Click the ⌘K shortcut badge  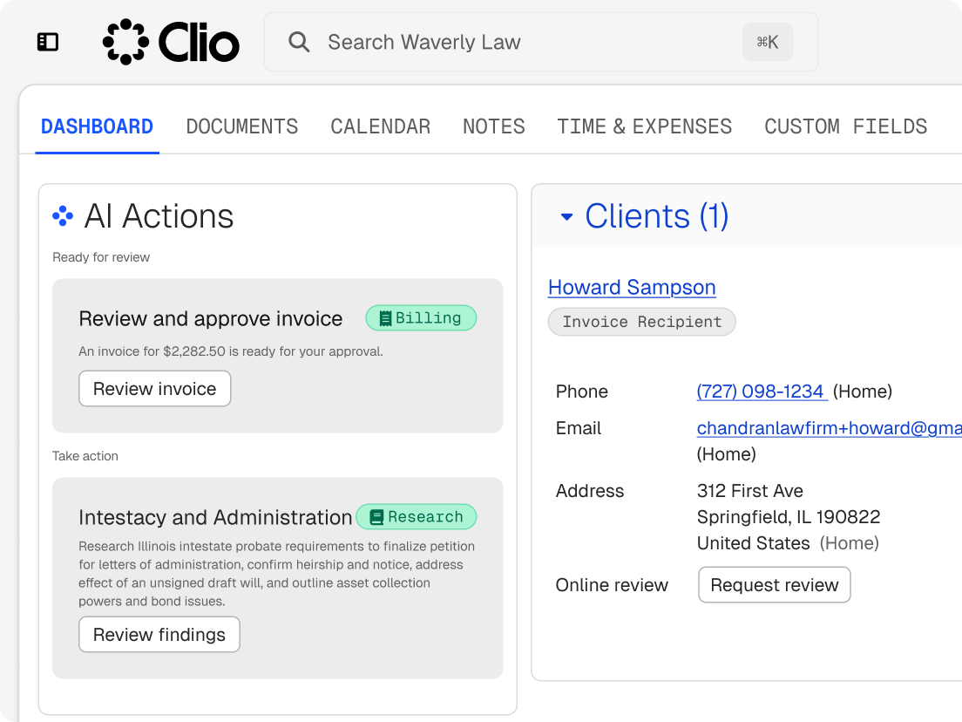click(x=768, y=42)
